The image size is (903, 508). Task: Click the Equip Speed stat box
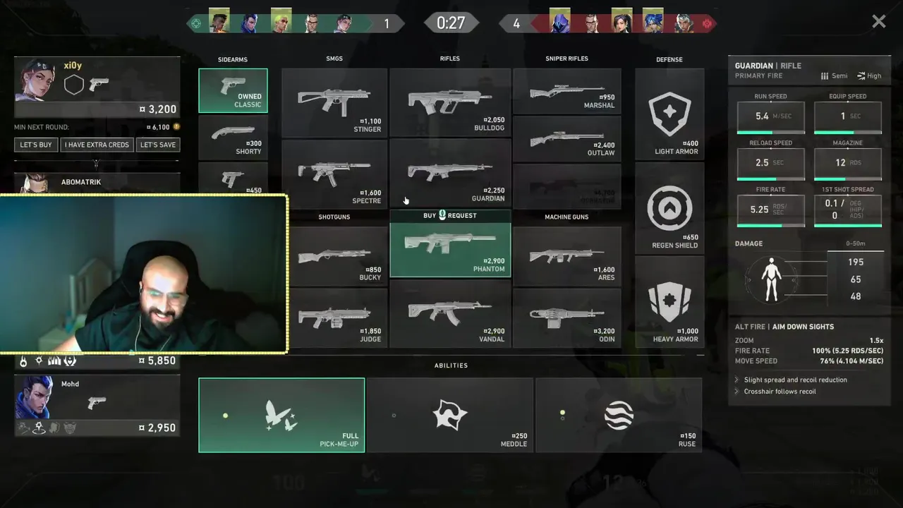[847, 118]
